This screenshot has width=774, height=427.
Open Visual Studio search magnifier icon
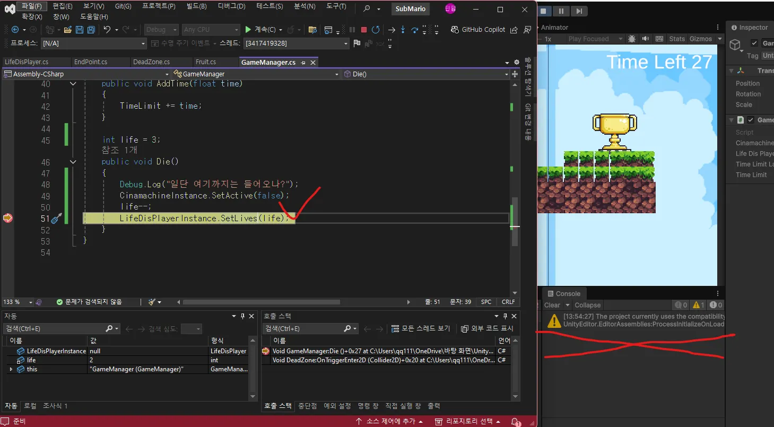coord(367,8)
